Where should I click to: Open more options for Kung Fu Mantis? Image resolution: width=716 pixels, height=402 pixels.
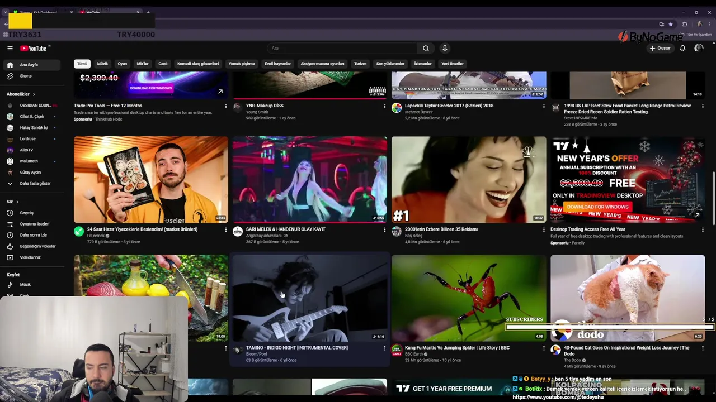click(543, 348)
